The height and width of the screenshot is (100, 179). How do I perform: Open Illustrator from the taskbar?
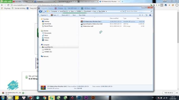[x=93, y=97]
